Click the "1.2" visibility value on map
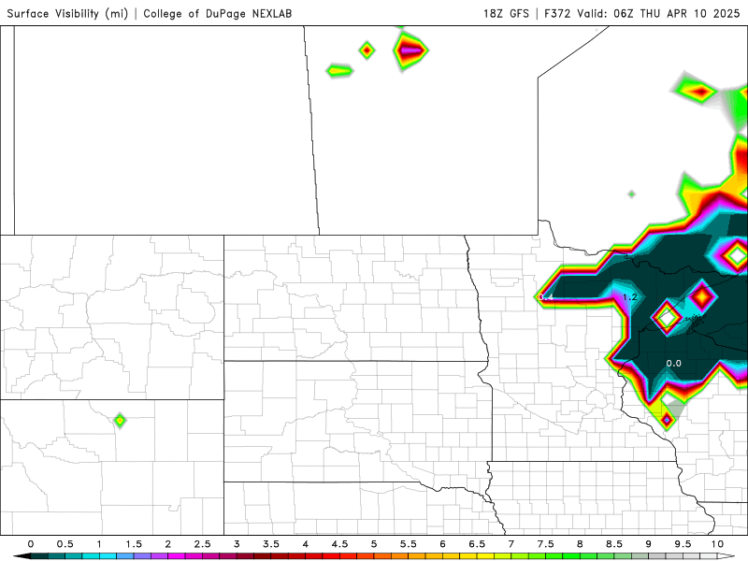This screenshot has width=748, height=561. (x=629, y=296)
